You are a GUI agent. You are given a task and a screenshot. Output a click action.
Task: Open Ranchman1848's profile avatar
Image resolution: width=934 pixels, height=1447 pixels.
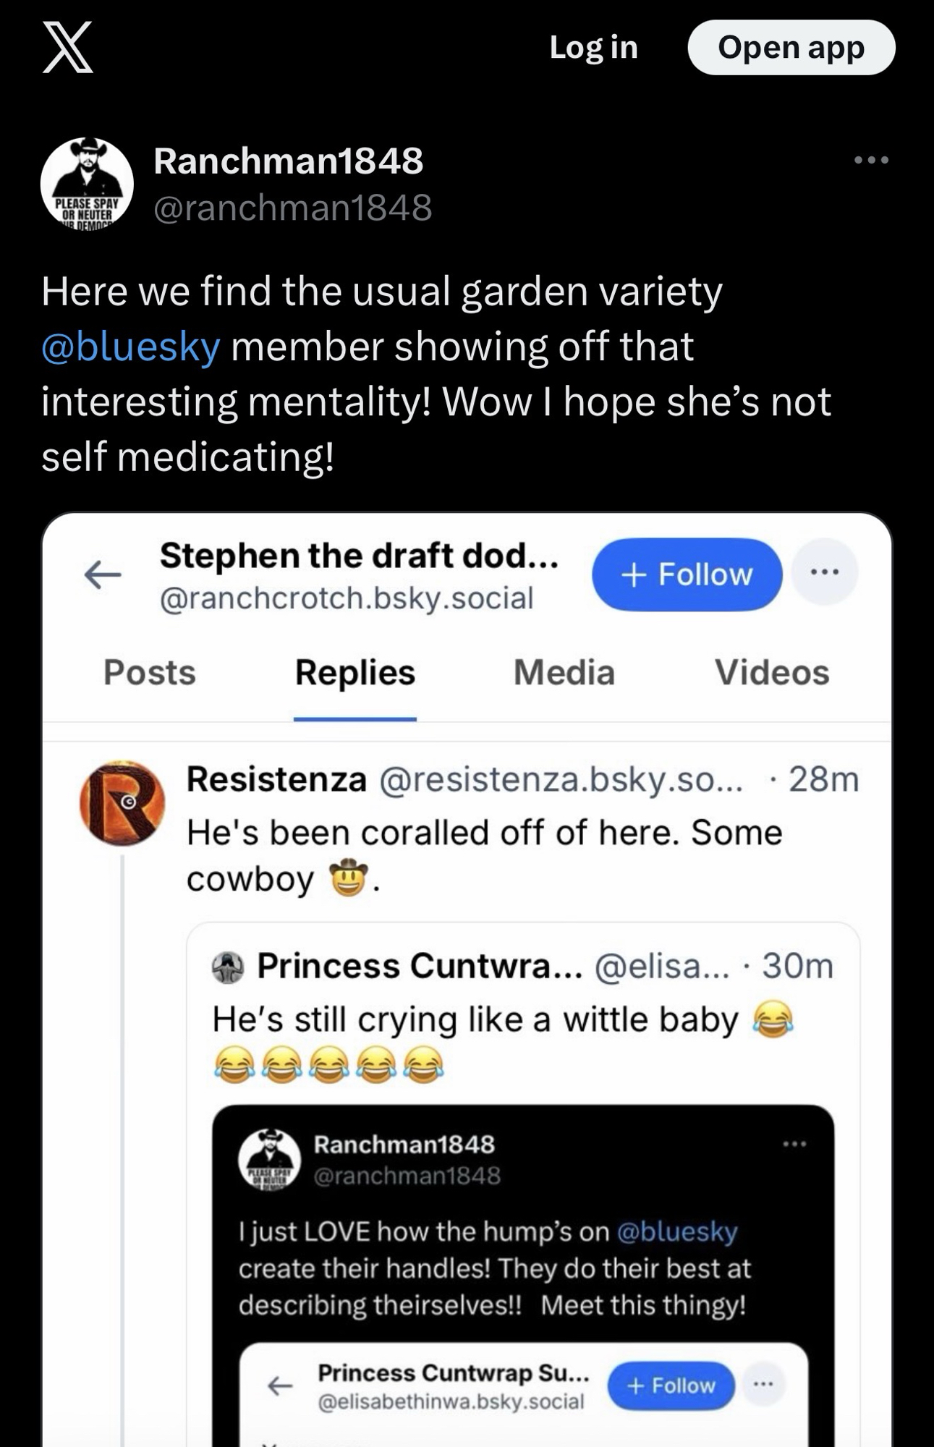point(87,183)
